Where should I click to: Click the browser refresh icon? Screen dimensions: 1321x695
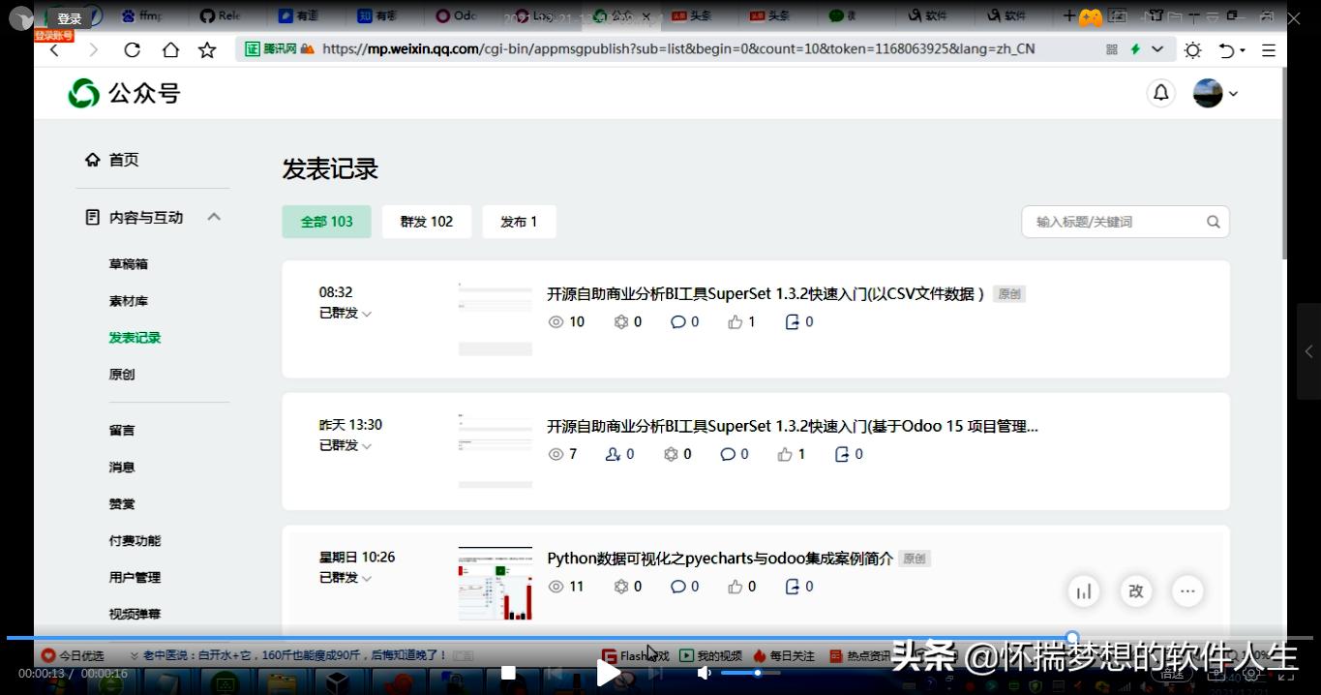coord(132,49)
